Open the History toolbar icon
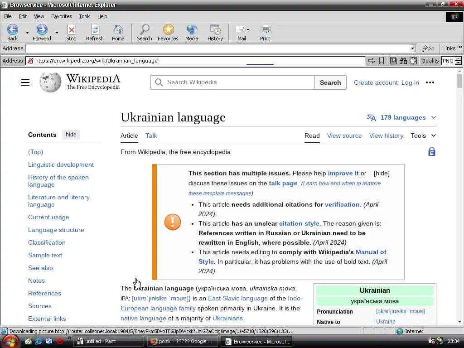The width and height of the screenshot is (464, 348). pyautogui.click(x=215, y=30)
